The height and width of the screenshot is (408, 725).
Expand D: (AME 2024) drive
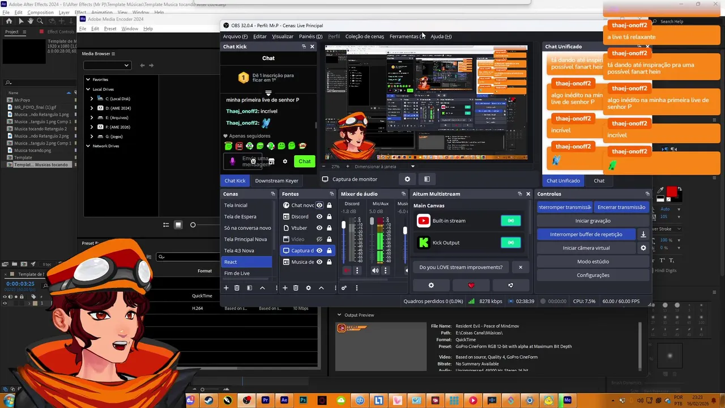(x=92, y=108)
